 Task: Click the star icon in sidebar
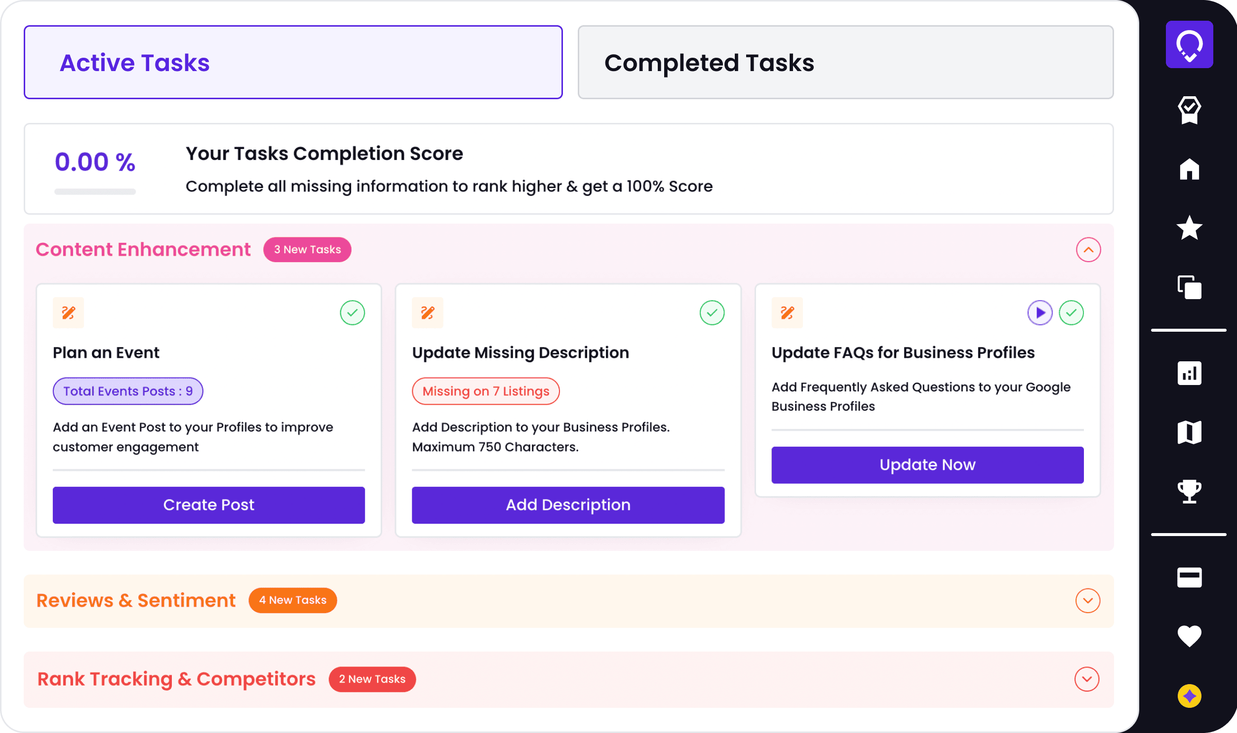tap(1189, 228)
